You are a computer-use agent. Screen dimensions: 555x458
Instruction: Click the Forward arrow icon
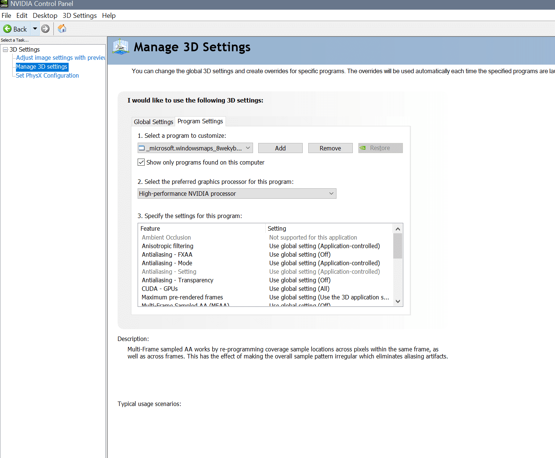point(45,29)
